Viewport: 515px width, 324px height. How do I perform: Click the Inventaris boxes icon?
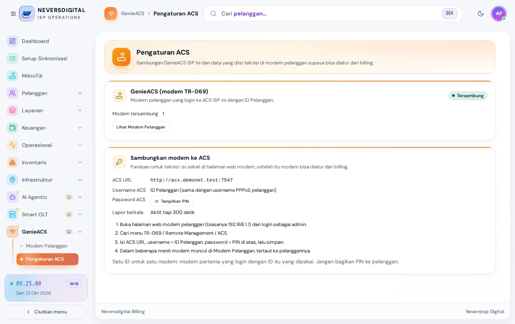point(12,162)
